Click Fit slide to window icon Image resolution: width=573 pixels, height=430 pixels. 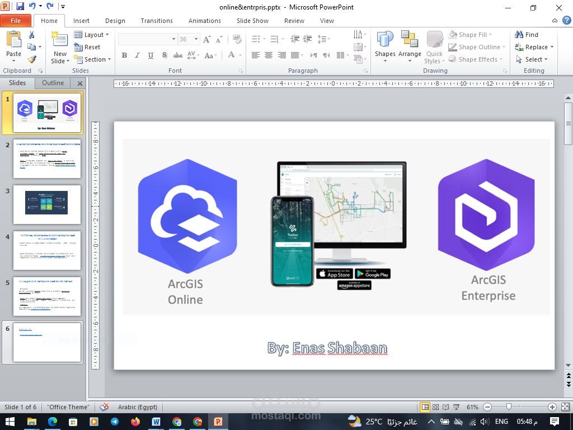[x=565, y=407]
